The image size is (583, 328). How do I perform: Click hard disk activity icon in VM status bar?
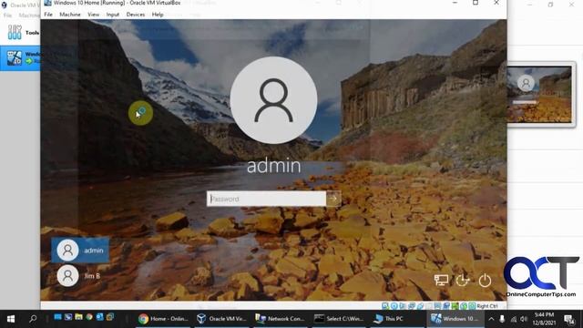(x=385, y=306)
